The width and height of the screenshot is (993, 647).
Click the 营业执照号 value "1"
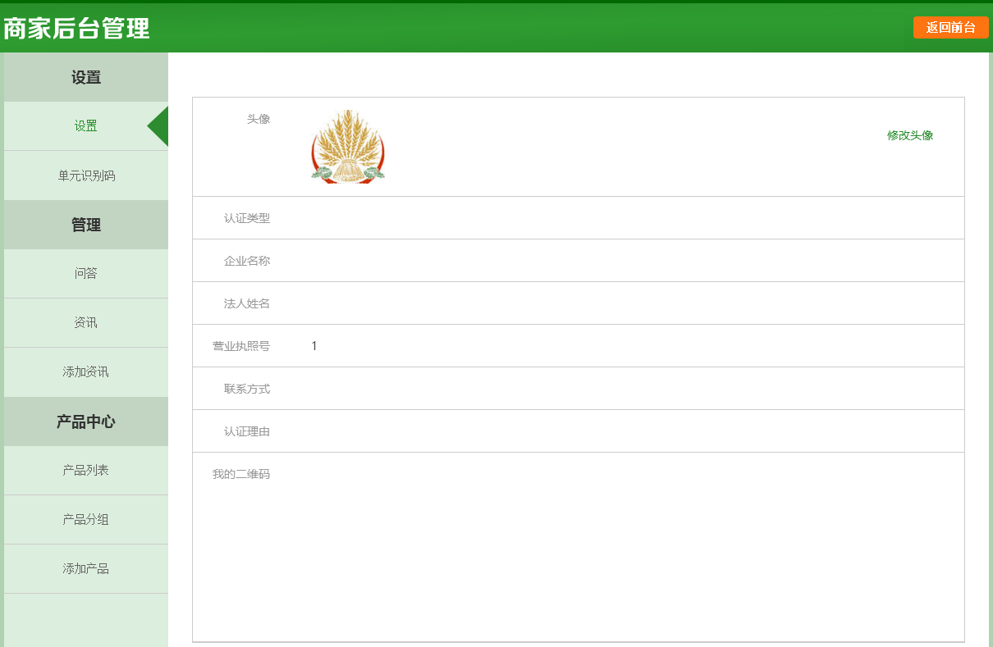(x=314, y=346)
